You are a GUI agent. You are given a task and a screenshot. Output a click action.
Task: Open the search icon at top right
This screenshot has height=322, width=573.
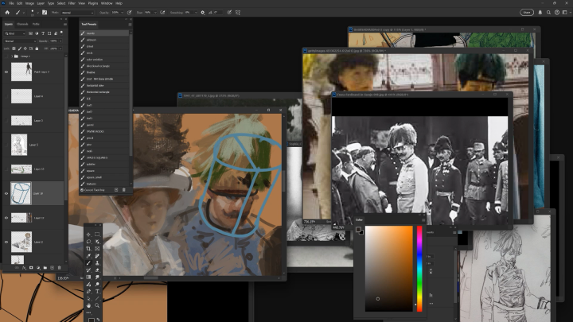(x=548, y=13)
